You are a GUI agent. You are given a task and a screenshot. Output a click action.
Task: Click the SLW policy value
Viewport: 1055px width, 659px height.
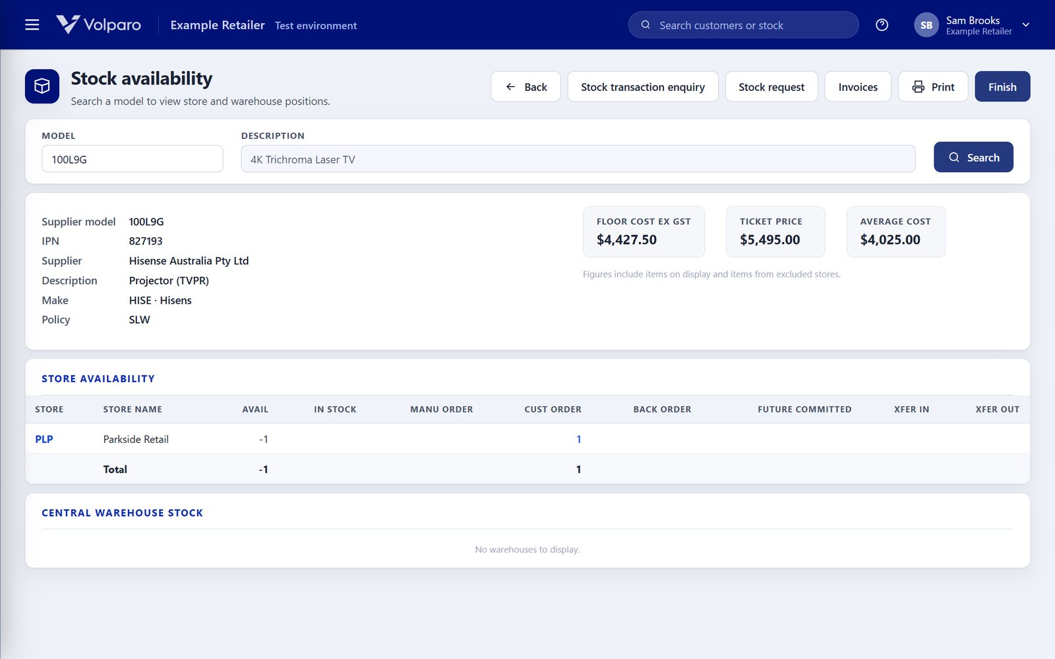click(x=140, y=320)
